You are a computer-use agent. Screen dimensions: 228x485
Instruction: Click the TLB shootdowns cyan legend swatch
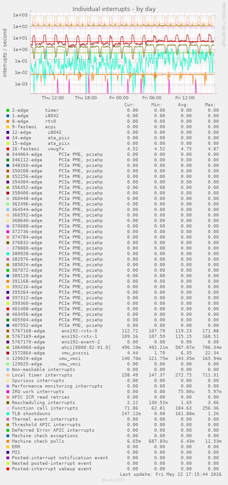pyautogui.click(x=8, y=414)
